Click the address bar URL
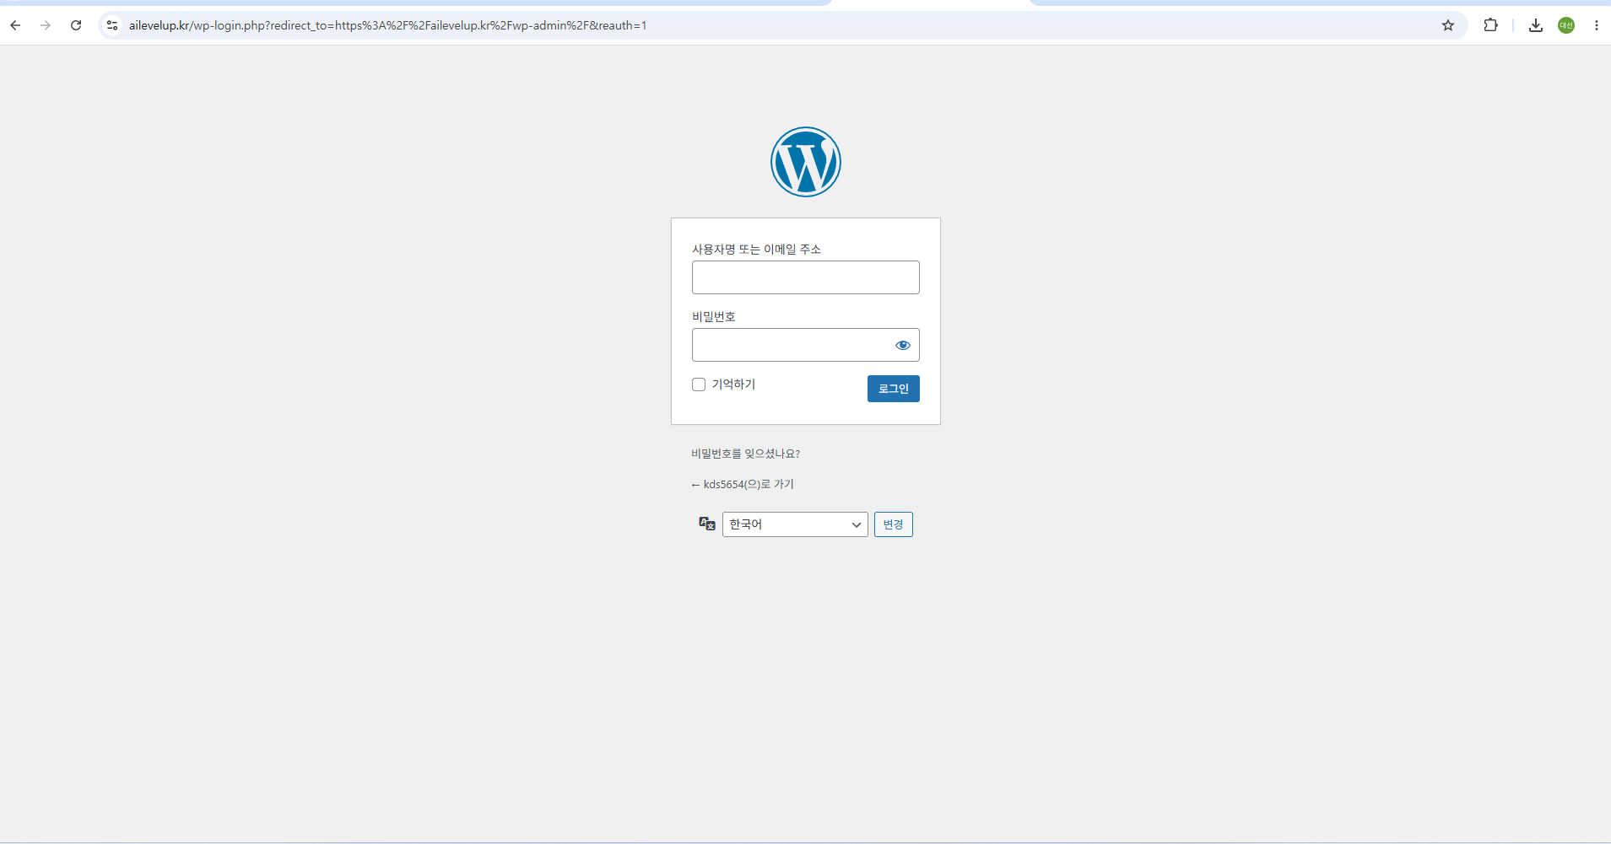The image size is (1611, 844). (388, 25)
